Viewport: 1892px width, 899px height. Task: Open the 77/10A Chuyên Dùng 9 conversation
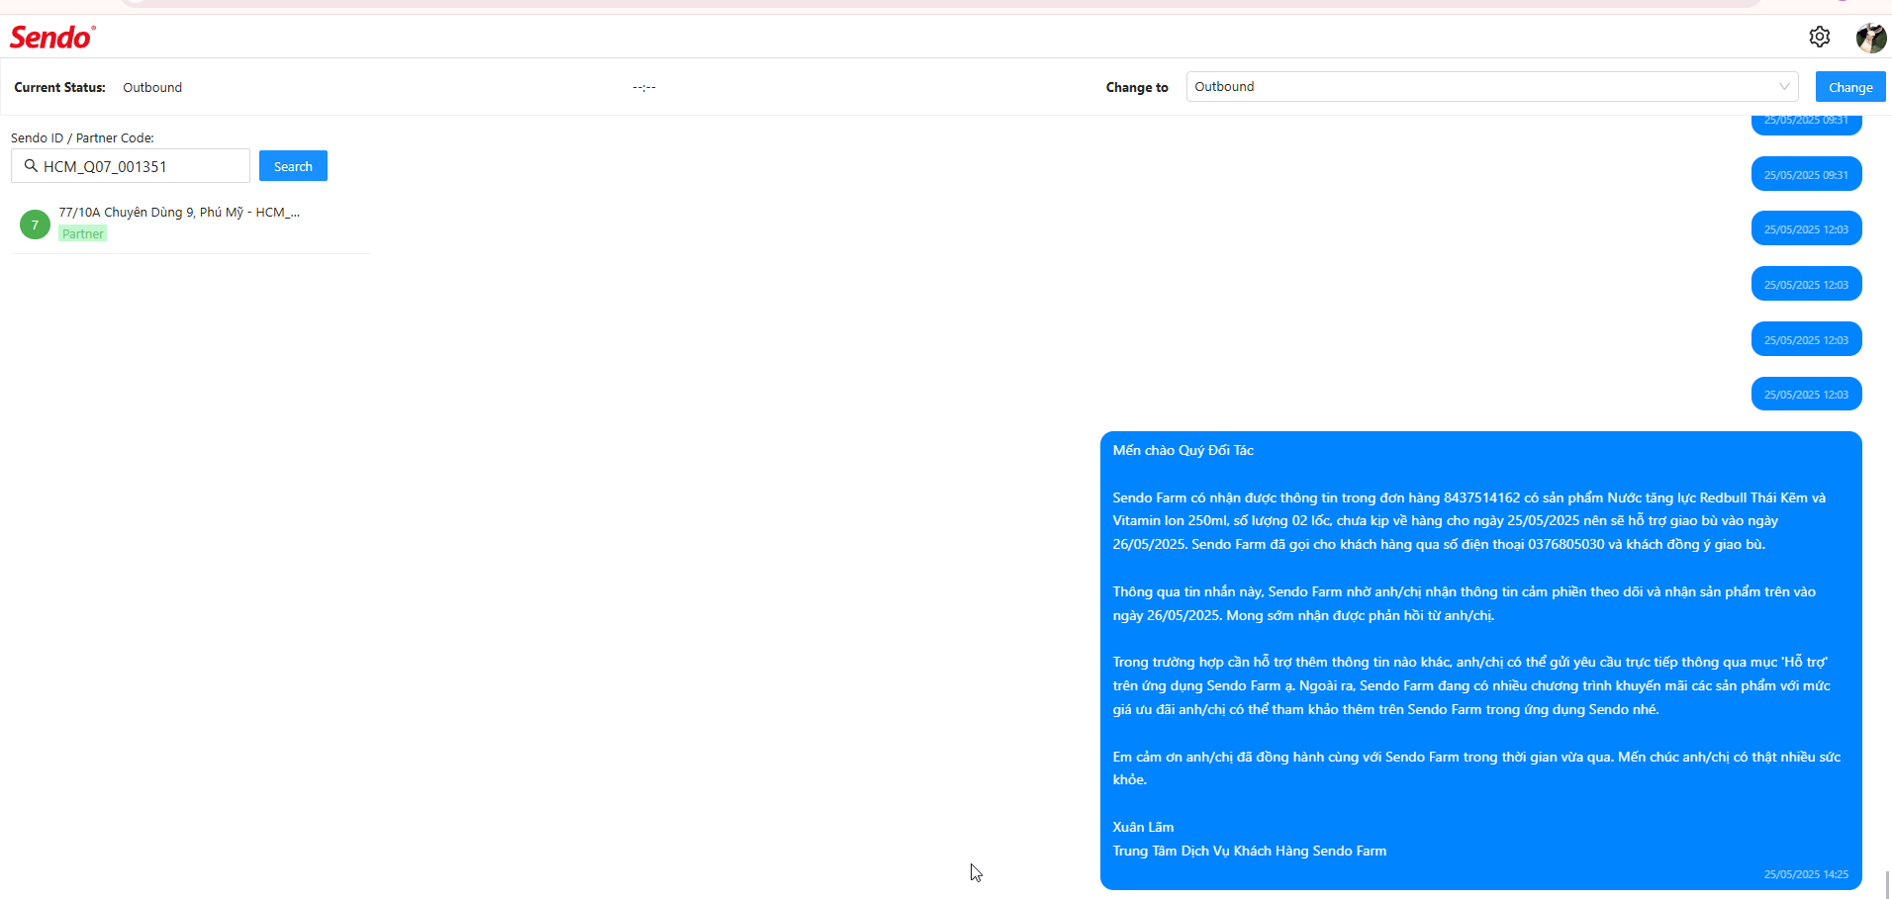pos(190,224)
